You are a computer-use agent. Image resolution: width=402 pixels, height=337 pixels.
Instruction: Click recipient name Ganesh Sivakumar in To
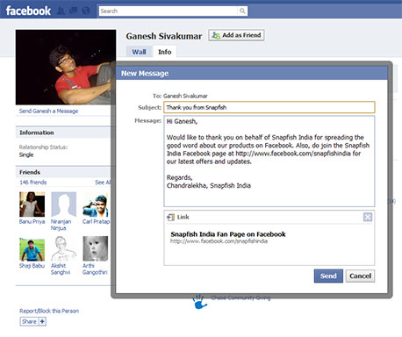point(185,96)
